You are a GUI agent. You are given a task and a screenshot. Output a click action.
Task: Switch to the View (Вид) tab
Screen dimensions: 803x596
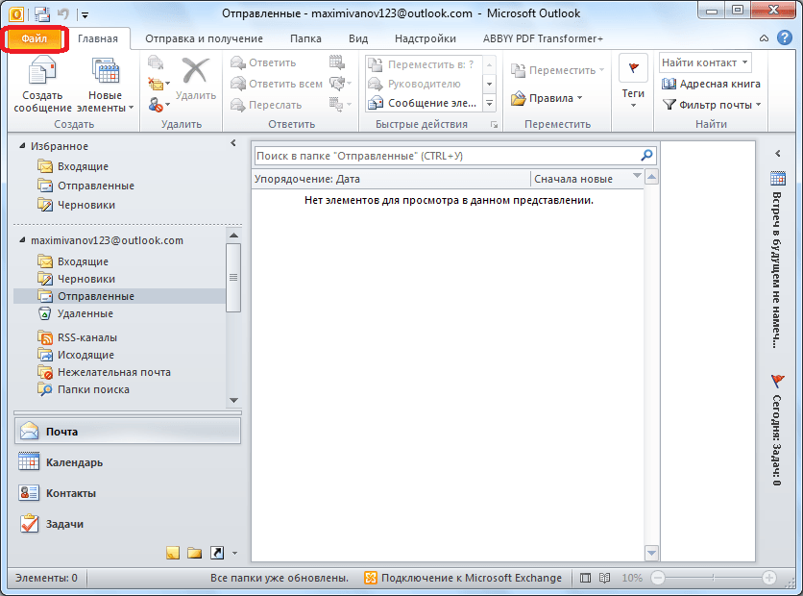(357, 38)
